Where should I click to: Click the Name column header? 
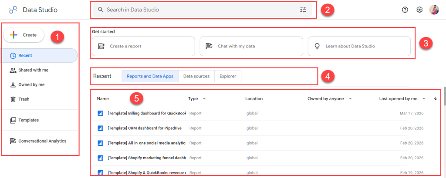tap(103, 99)
